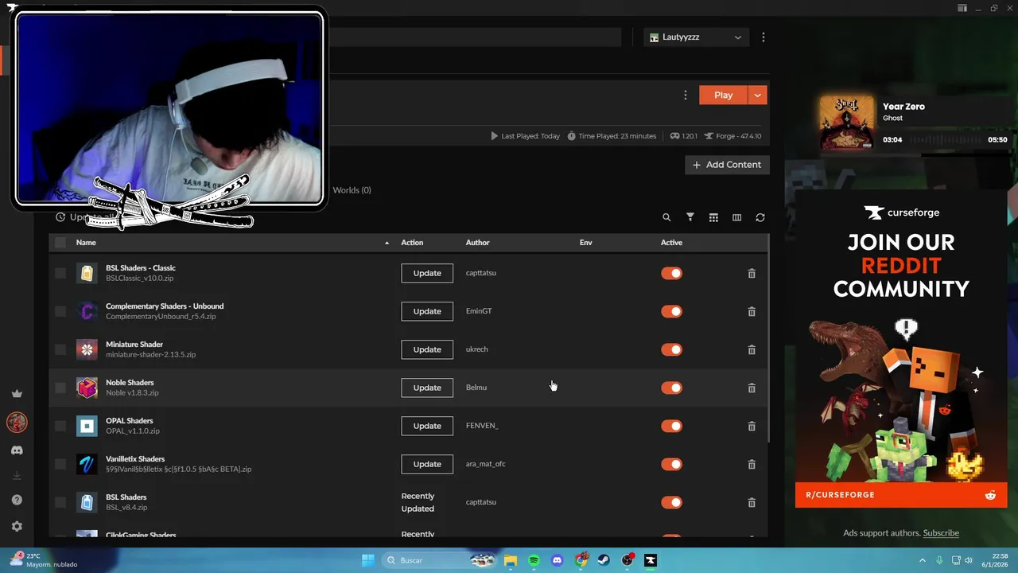Disable Vanilletix Shaders active toggle
1018x573 pixels.
pyautogui.click(x=671, y=464)
